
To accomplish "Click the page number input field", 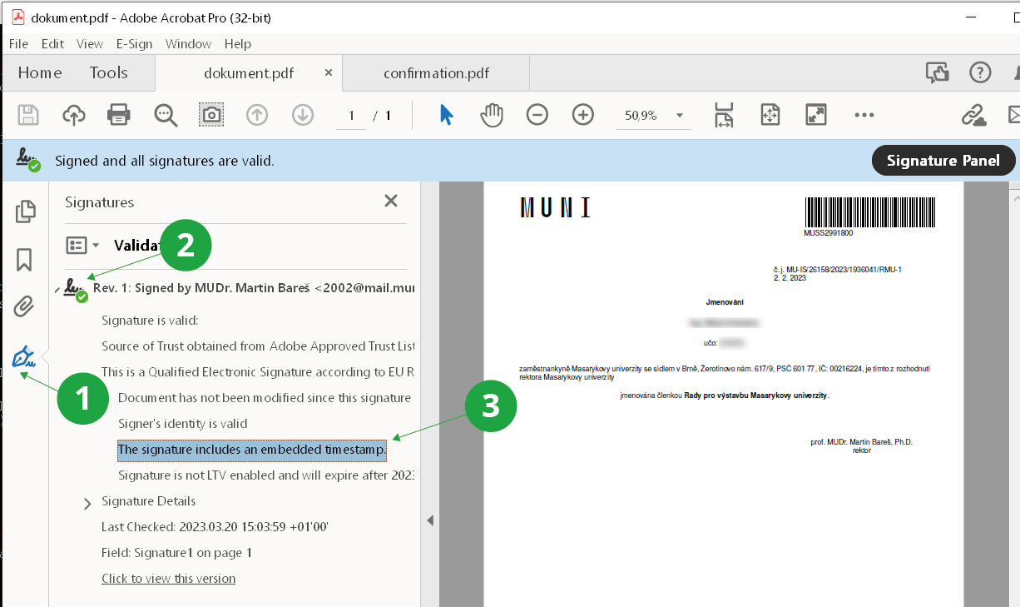I will coord(352,116).
